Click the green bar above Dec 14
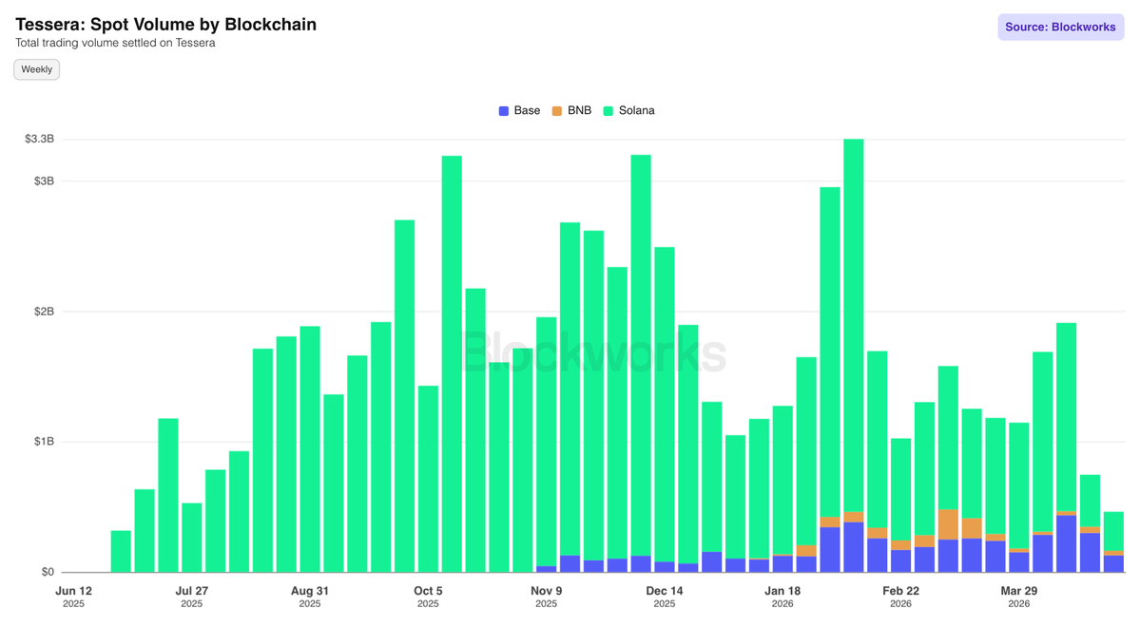 665,405
